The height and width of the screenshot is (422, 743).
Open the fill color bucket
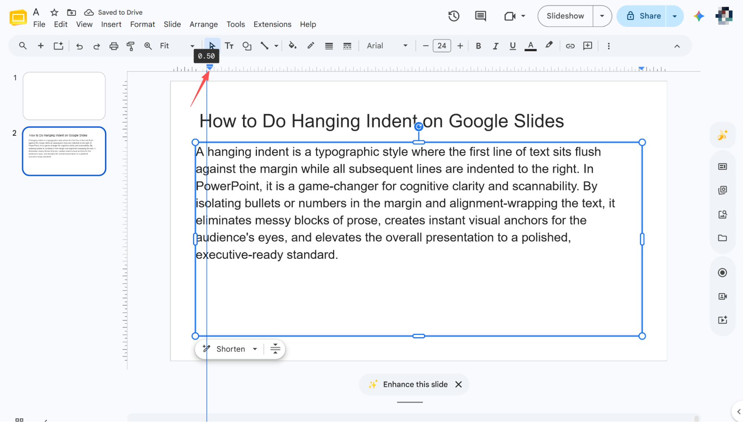pos(293,46)
